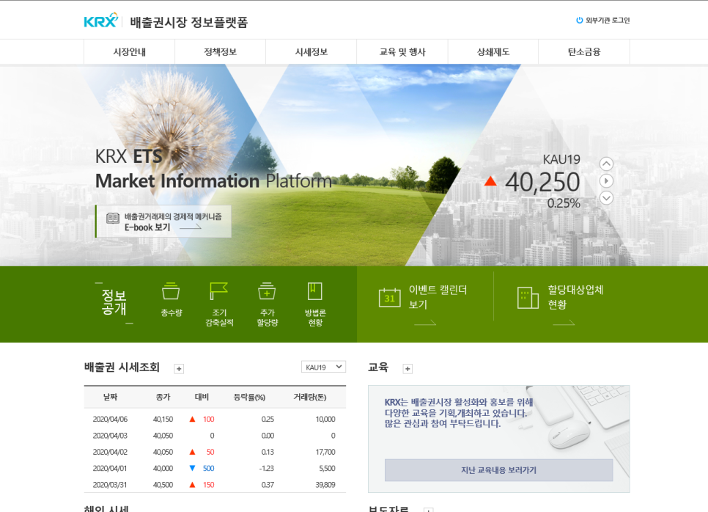Select the 2020/04/06 row date
This screenshot has width=708, height=512.
point(110,419)
